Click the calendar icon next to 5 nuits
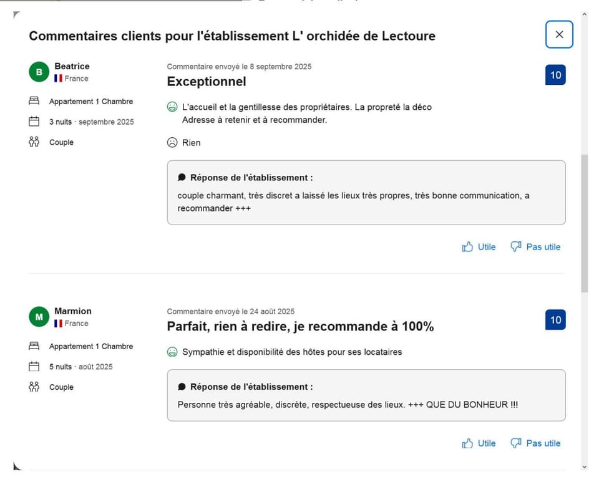 coord(34,367)
